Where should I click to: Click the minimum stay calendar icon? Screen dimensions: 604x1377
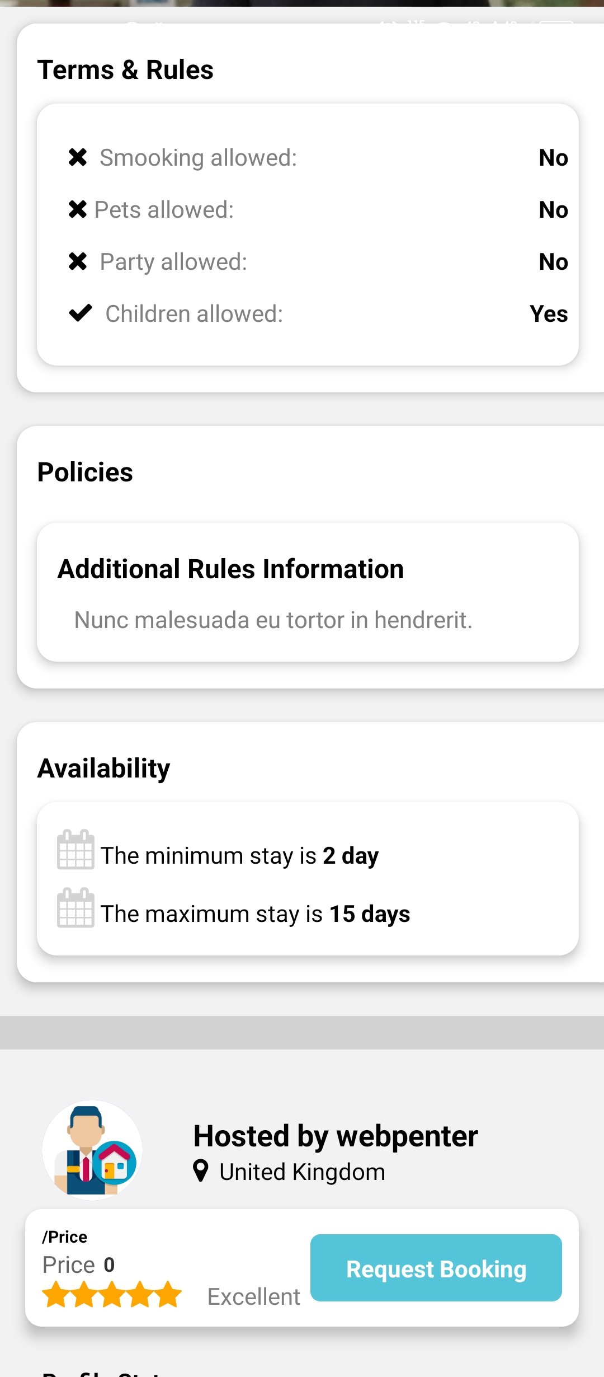[x=75, y=849]
